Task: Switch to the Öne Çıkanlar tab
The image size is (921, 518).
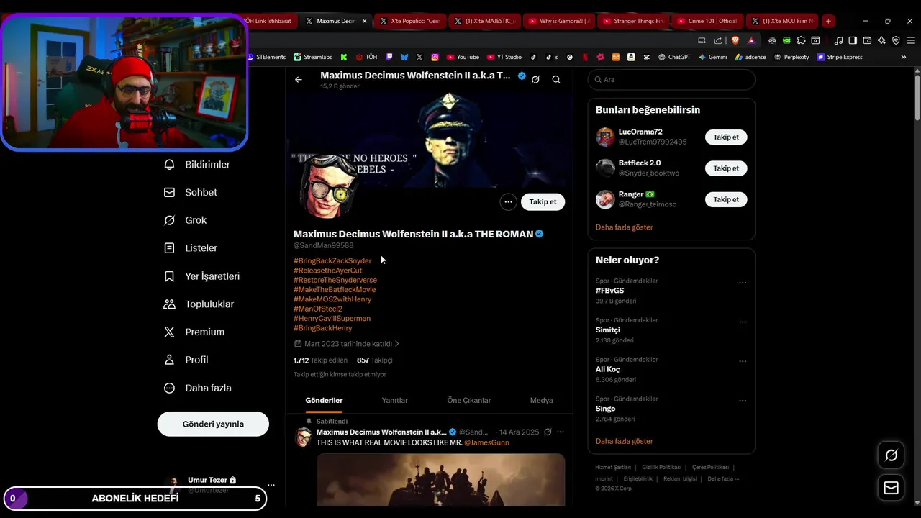Action: pos(469,400)
